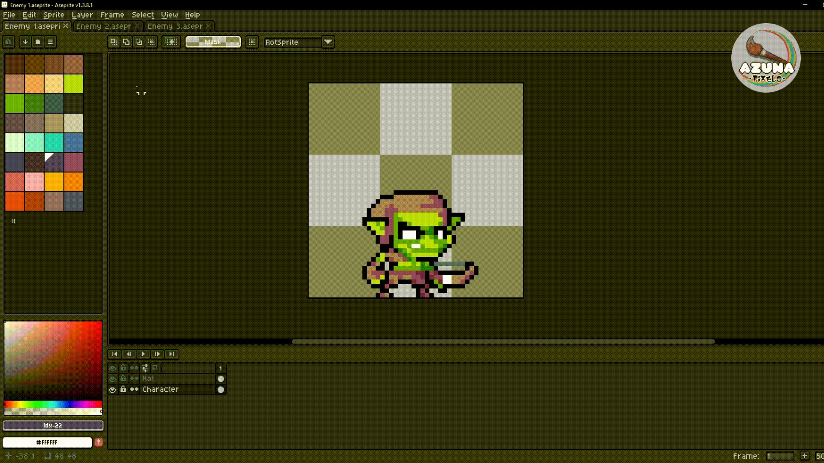The width and height of the screenshot is (824, 463).
Task: Select the Subtract from selection mode icon
Action: point(139,42)
